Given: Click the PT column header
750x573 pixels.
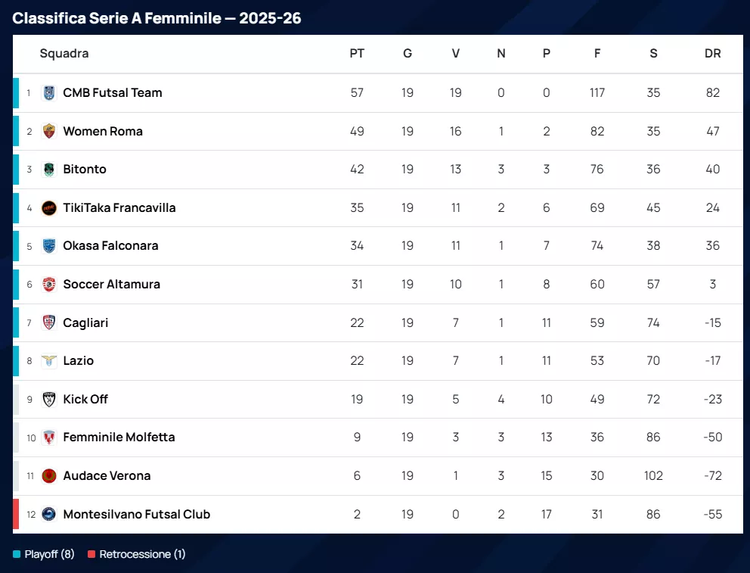Looking at the screenshot, I should (357, 54).
